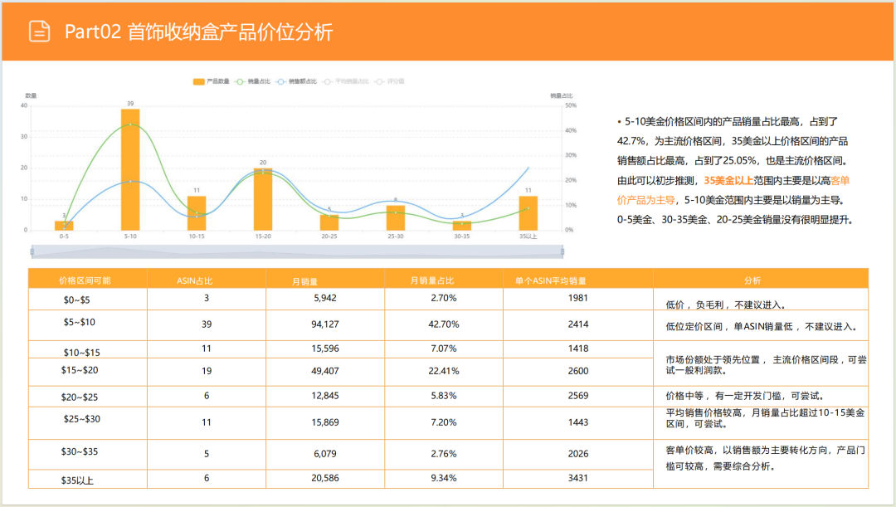Click the monthly sales value 94,127

pos(325,324)
